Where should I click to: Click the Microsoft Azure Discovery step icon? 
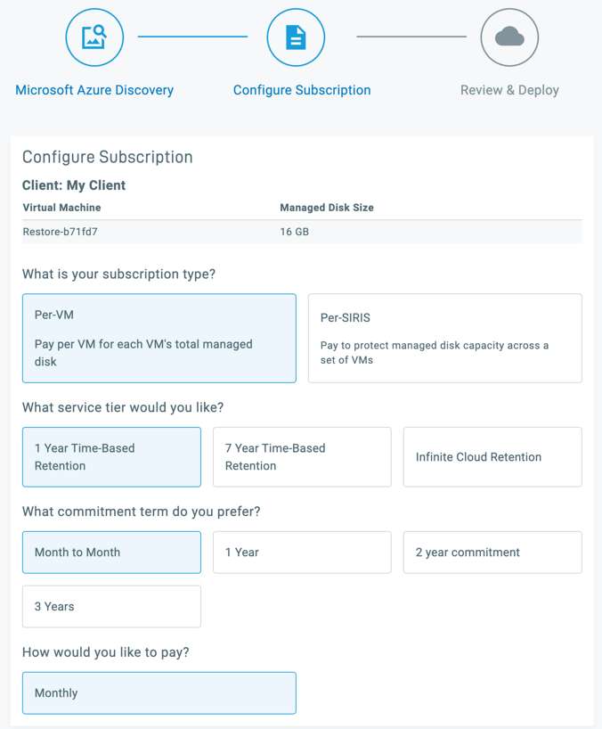(94, 37)
